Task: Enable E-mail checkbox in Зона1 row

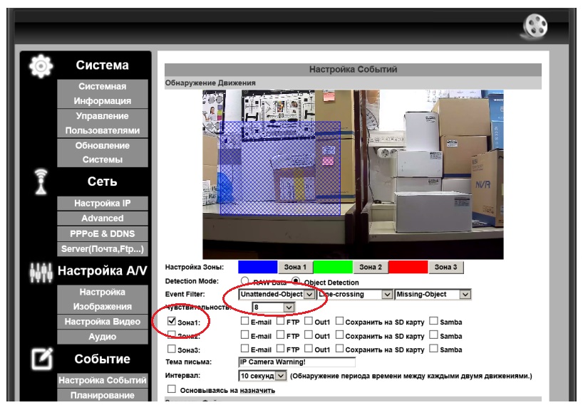Action: coord(244,320)
